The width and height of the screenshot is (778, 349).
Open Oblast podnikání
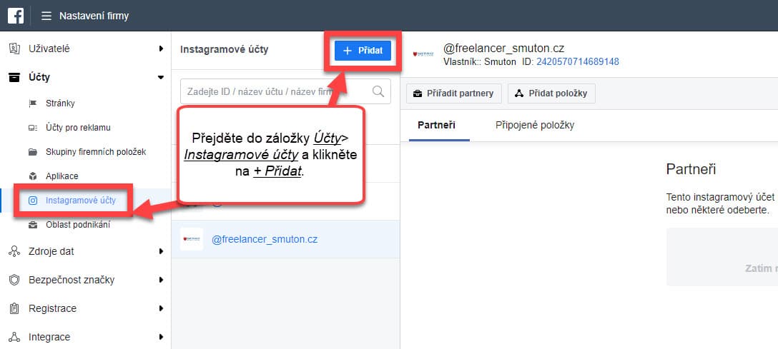pos(78,225)
